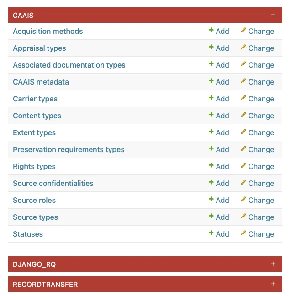Expand the DJANGO_RQ section plus icon
291x296 pixels.
tap(273, 264)
